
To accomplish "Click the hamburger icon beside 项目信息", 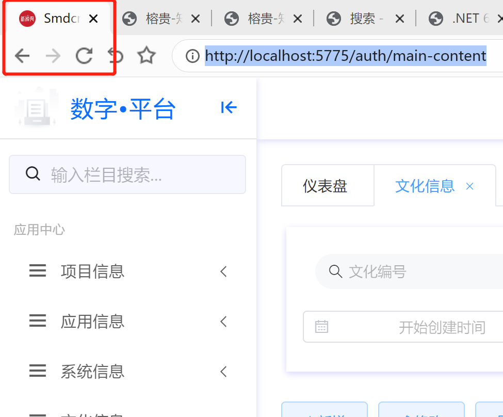I will coord(38,270).
